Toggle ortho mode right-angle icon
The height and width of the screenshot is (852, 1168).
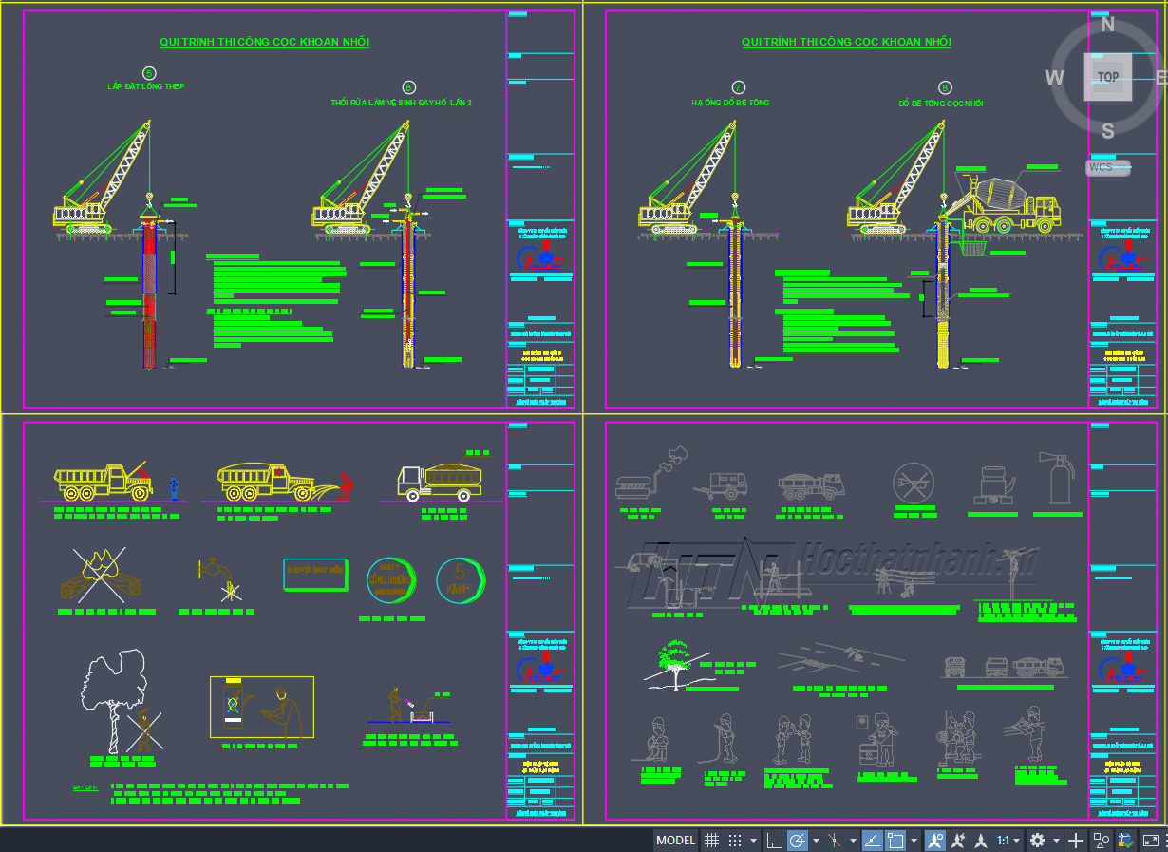(x=774, y=841)
